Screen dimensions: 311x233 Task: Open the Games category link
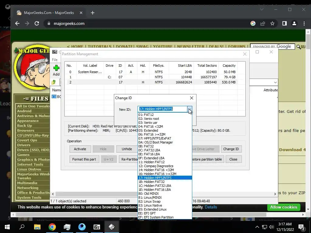click(23, 155)
